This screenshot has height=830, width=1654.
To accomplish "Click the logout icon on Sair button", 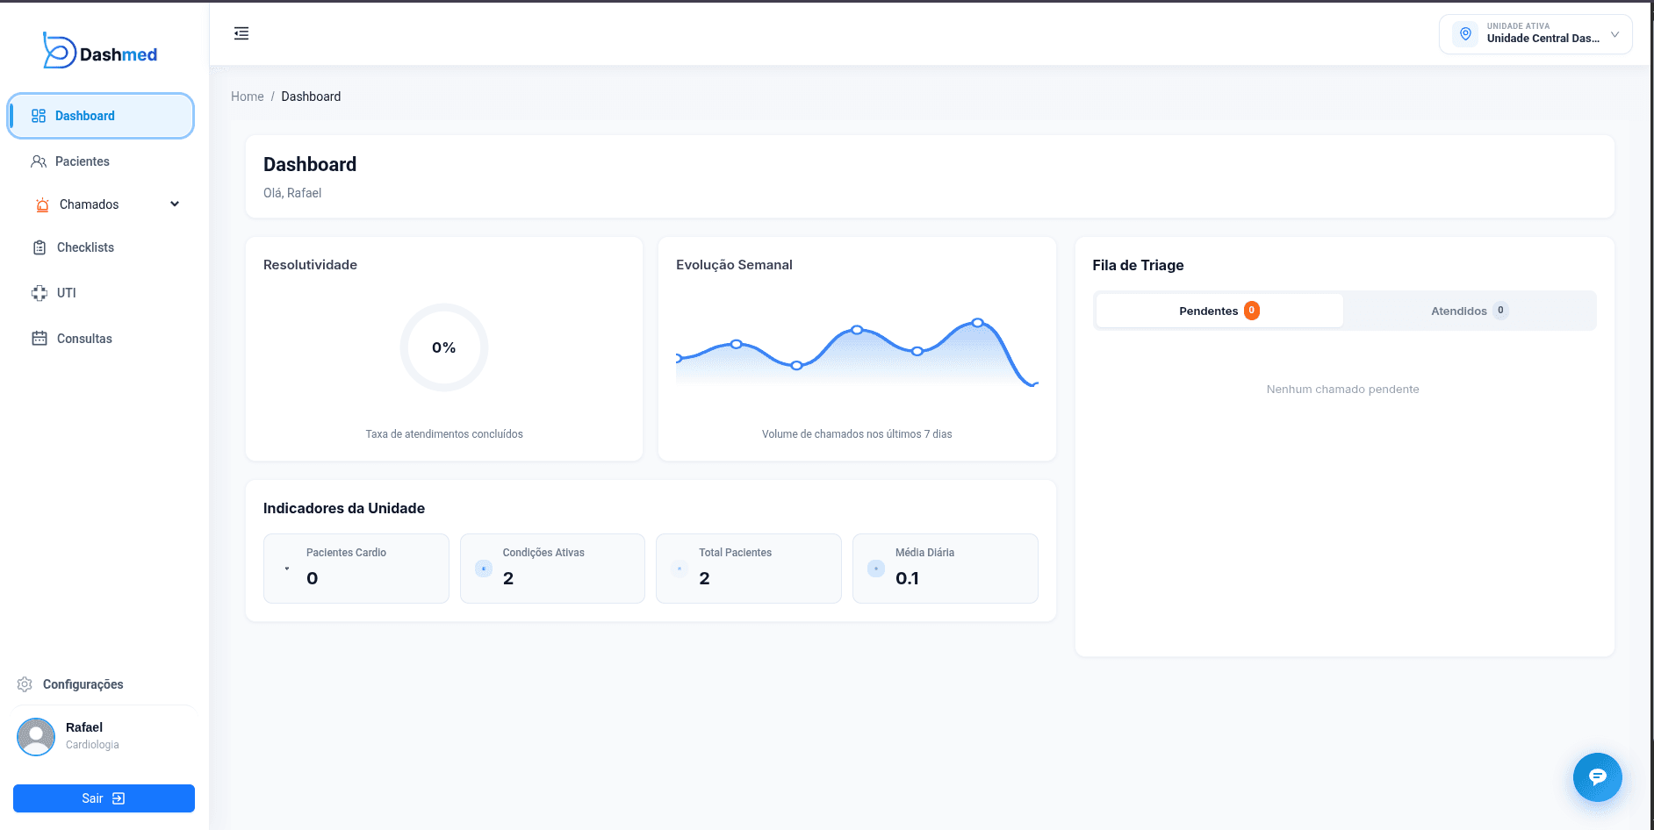I will coord(119,798).
